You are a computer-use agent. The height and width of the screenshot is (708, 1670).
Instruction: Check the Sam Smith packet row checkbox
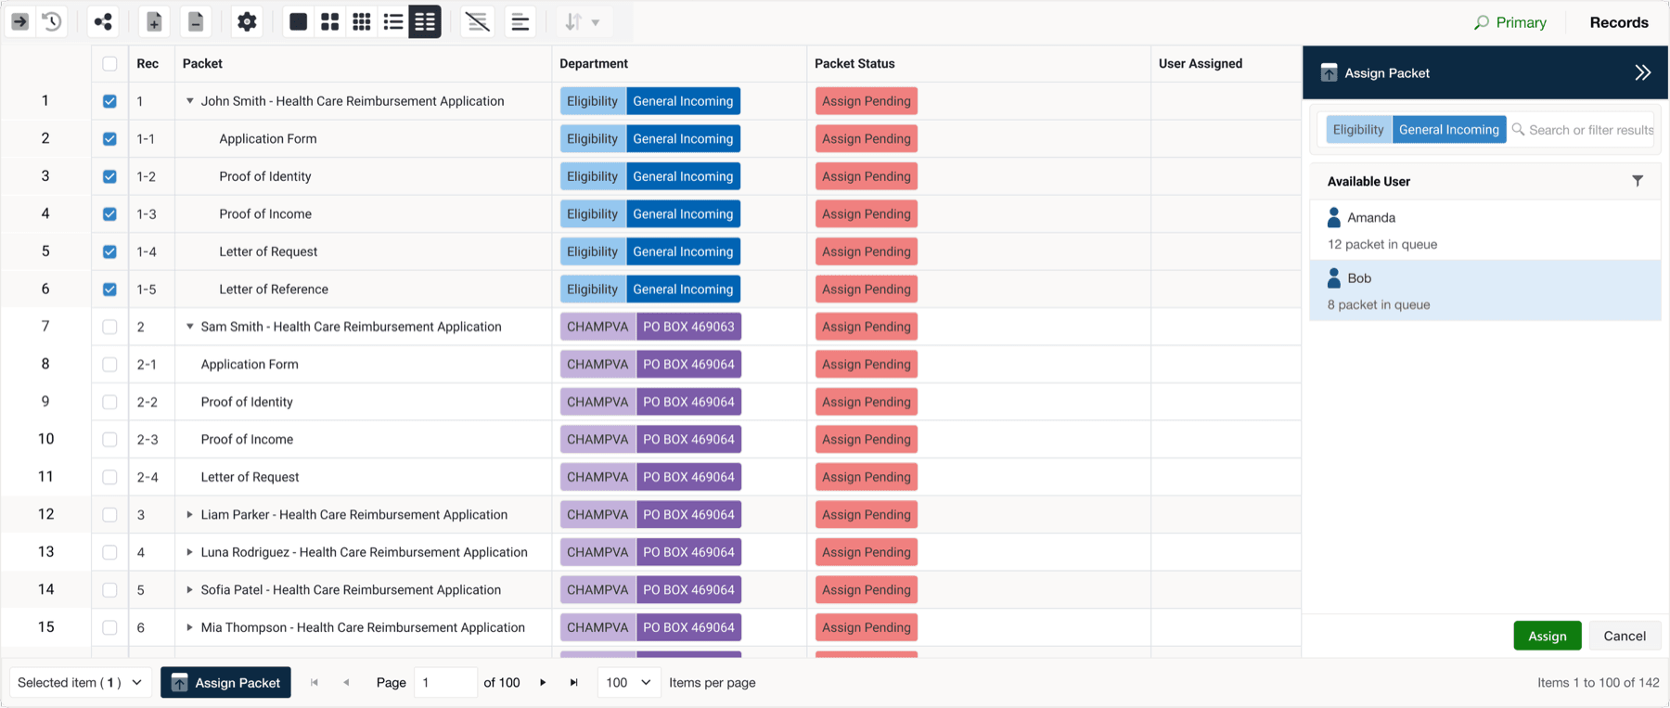point(109,327)
